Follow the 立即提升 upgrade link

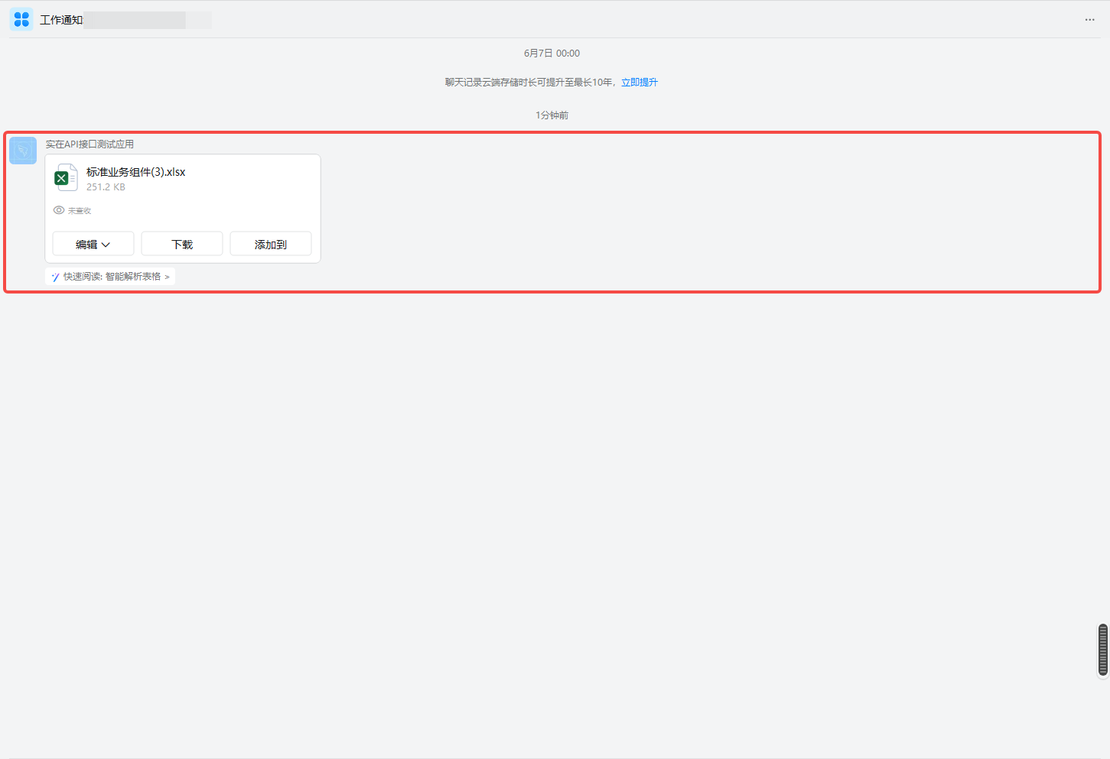pyautogui.click(x=640, y=83)
